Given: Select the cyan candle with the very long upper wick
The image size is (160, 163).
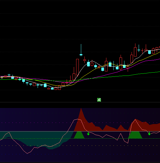Looking at the screenshot, I should coord(81,50).
